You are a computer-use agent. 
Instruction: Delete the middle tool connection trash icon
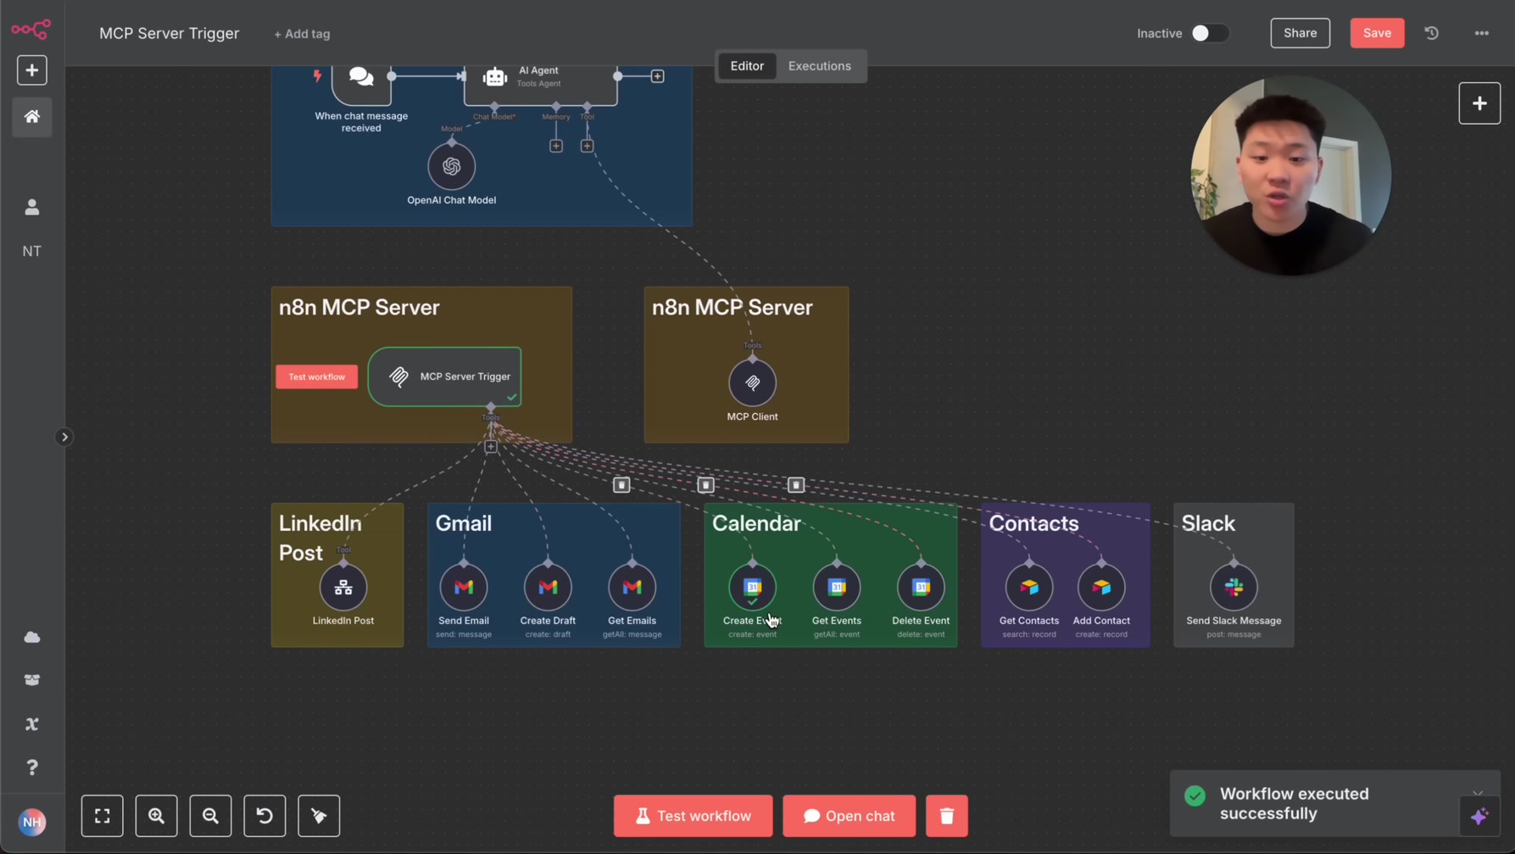[x=705, y=485]
